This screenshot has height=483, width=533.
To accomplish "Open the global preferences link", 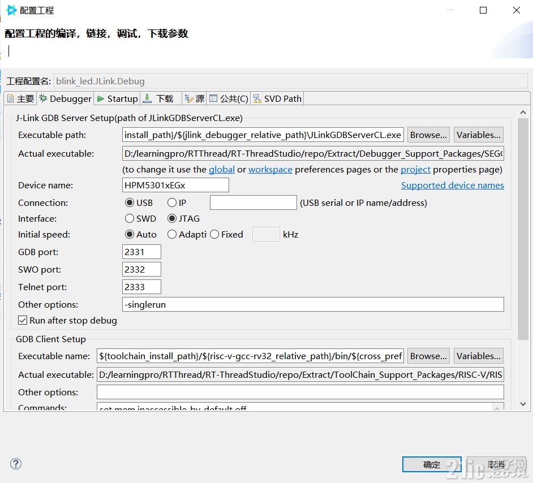I will pos(222,170).
